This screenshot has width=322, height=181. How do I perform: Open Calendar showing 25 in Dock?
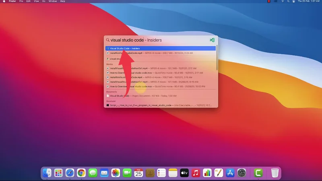click(139, 173)
